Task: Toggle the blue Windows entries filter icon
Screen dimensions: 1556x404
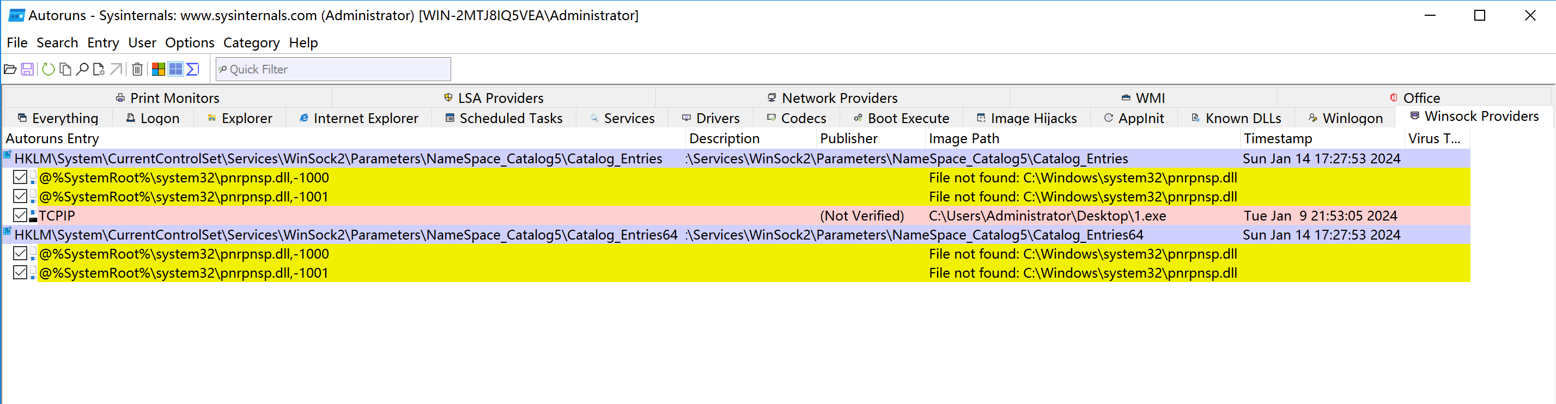Action: tap(176, 70)
